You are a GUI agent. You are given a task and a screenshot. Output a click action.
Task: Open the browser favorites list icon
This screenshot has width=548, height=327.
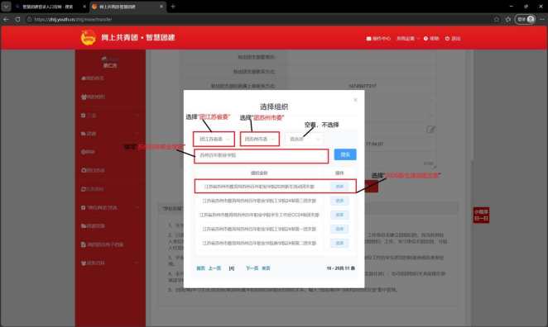coord(508,19)
